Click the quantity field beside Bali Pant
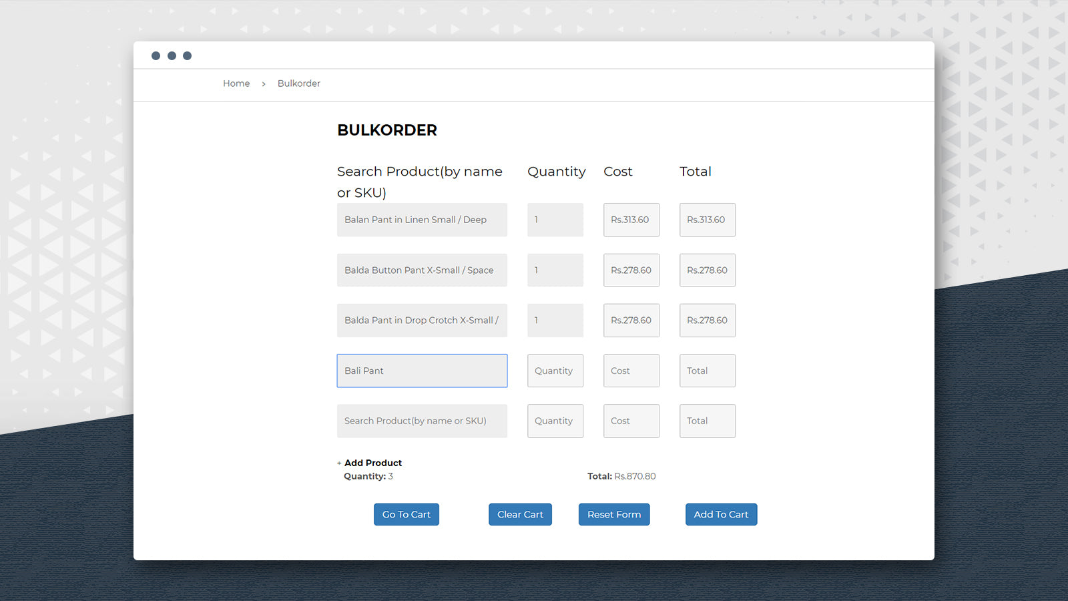Viewport: 1068px width, 601px height. pyautogui.click(x=555, y=371)
